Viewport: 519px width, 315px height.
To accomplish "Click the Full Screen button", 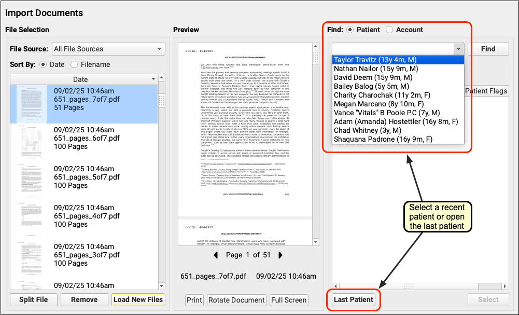I will pyautogui.click(x=289, y=300).
